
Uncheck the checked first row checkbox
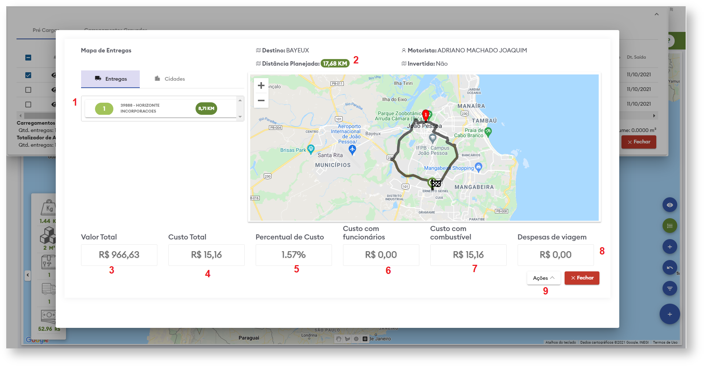tap(28, 75)
